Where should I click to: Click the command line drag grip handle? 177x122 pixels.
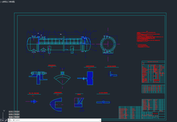(x=1, y=120)
